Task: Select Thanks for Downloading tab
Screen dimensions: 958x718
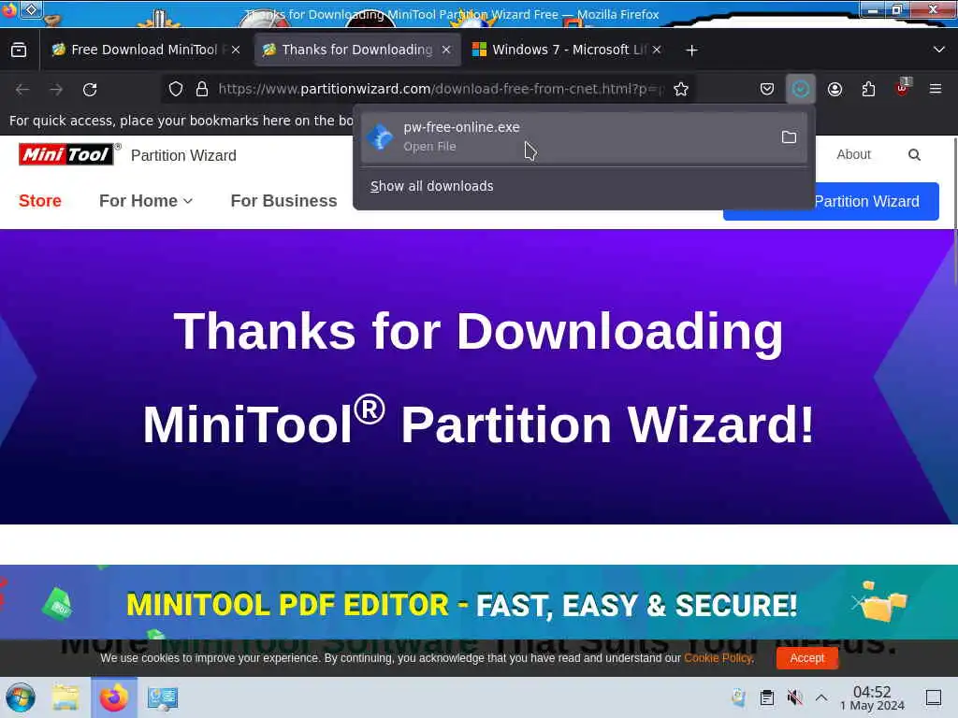Action: [356, 50]
